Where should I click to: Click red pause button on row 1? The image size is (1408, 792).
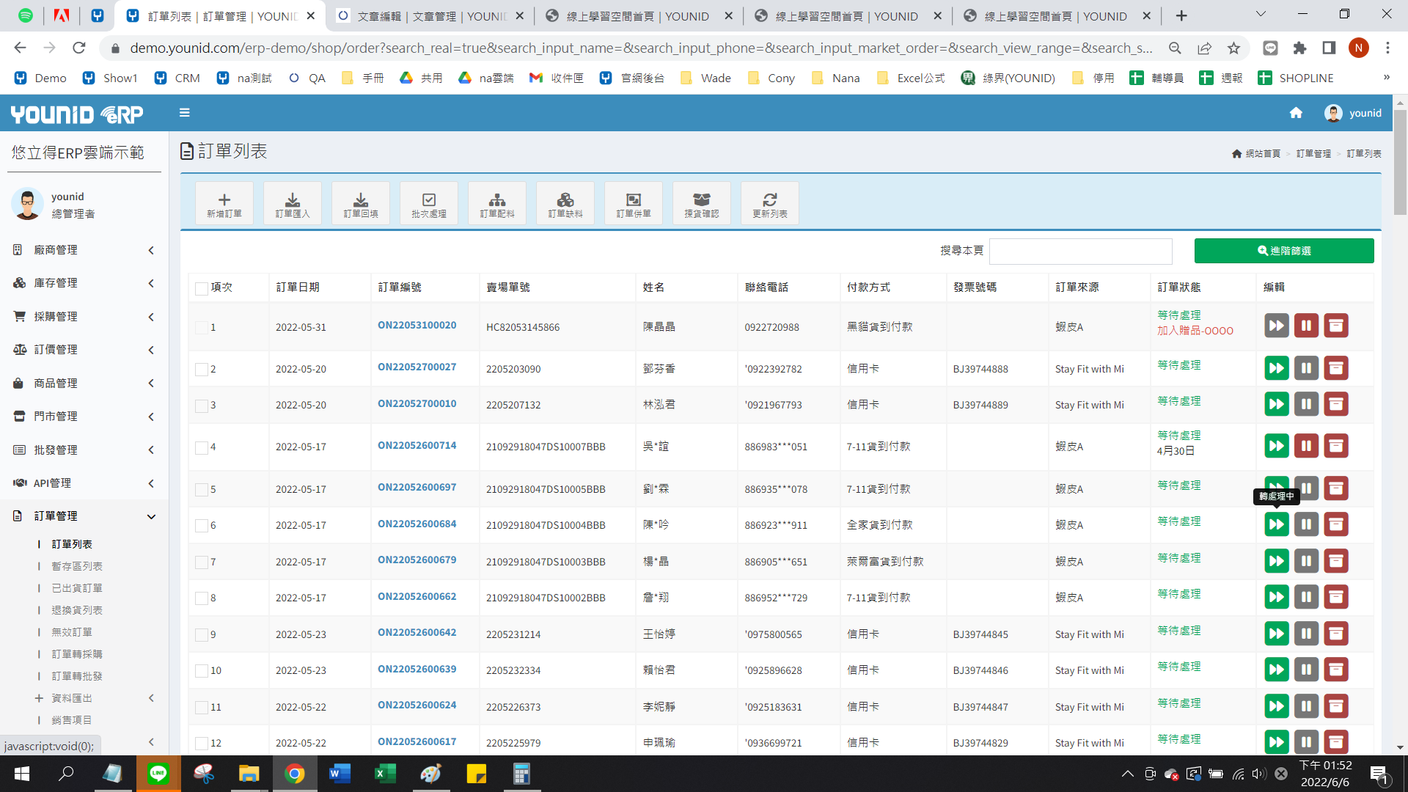(1305, 326)
